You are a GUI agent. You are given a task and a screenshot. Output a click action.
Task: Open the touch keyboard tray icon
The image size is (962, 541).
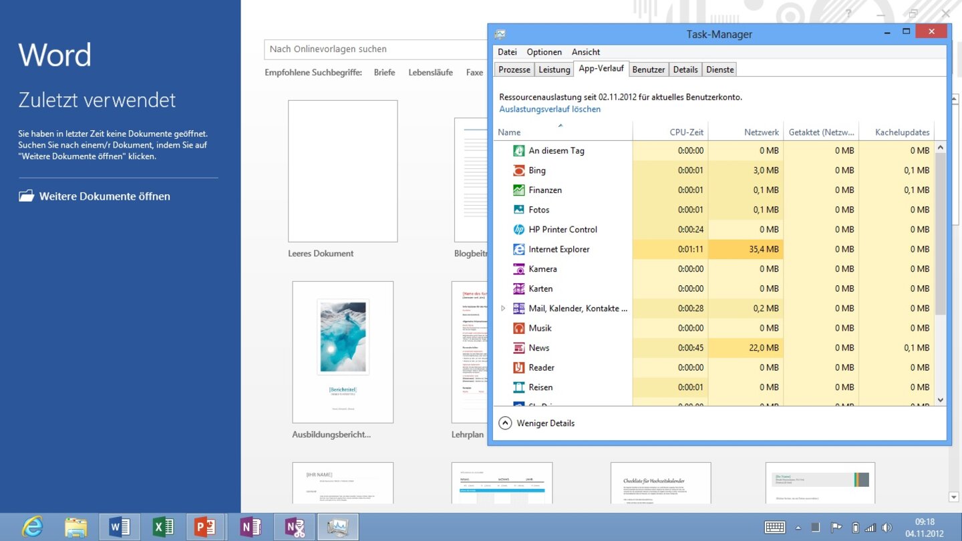point(775,528)
